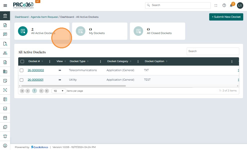Image resolution: width=247 pixels, height=150 pixels.
Task: Click the Submit New Docket button
Action: [226, 17]
